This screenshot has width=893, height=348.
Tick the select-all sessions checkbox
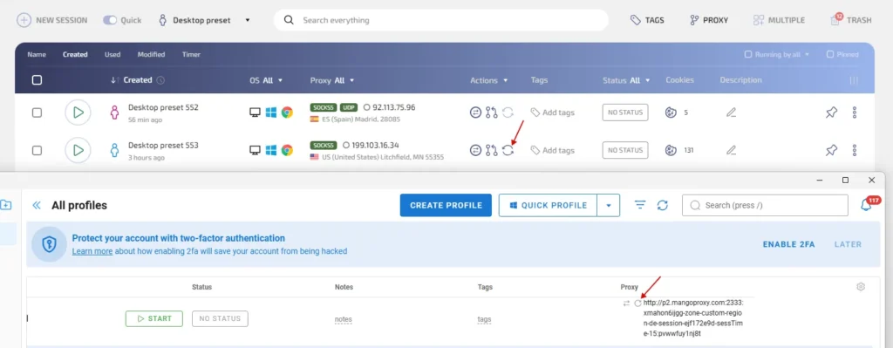(37, 80)
